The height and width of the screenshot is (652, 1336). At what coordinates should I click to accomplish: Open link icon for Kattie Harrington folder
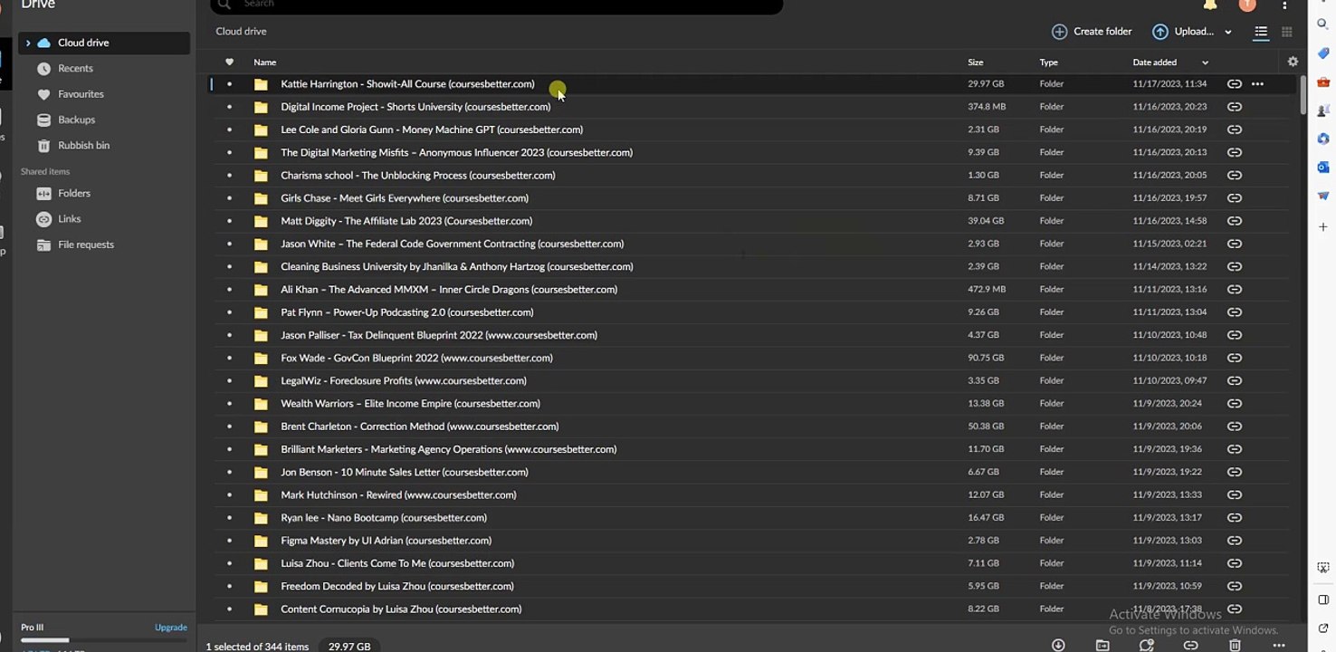[x=1234, y=84]
